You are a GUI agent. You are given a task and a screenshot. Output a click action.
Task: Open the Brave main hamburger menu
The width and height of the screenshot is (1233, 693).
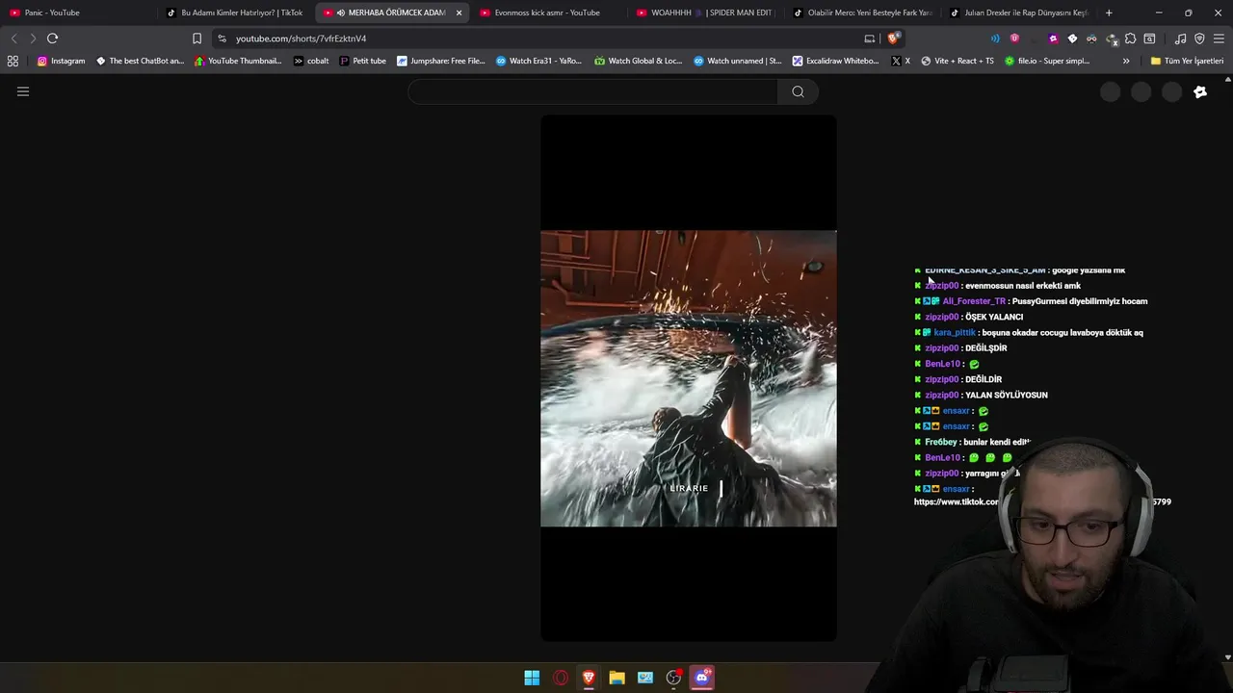point(1219,38)
